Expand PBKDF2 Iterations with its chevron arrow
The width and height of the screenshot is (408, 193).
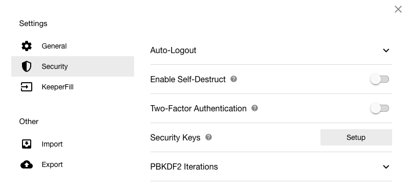click(386, 166)
